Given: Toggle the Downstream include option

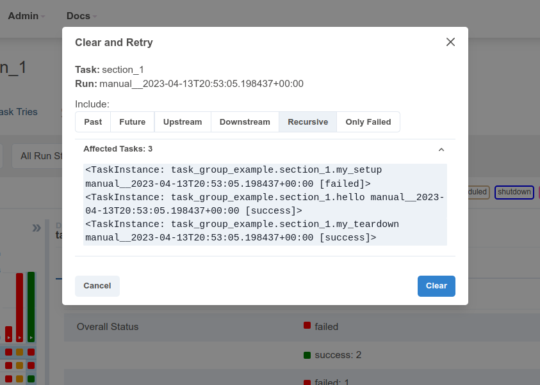Looking at the screenshot, I should [x=245, y=122].
